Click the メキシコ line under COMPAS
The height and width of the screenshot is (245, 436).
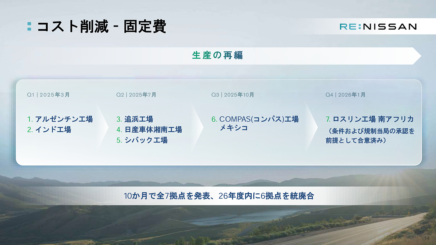click(234, 128)
